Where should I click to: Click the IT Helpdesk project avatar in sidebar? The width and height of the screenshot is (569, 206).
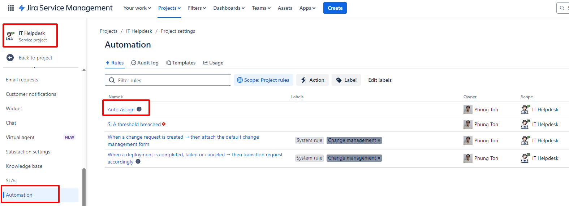[10, 36]
